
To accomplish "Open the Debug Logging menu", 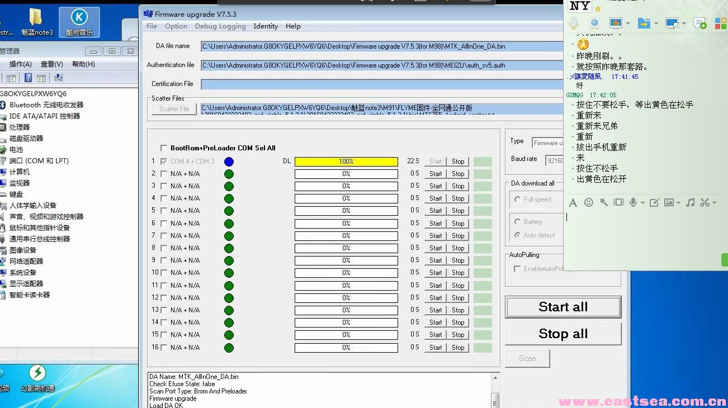I will [220, 26].
